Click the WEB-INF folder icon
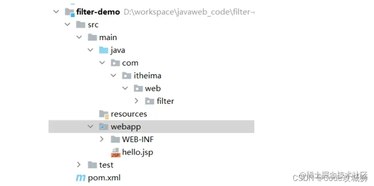374x186 pixels. click(115, 139)
